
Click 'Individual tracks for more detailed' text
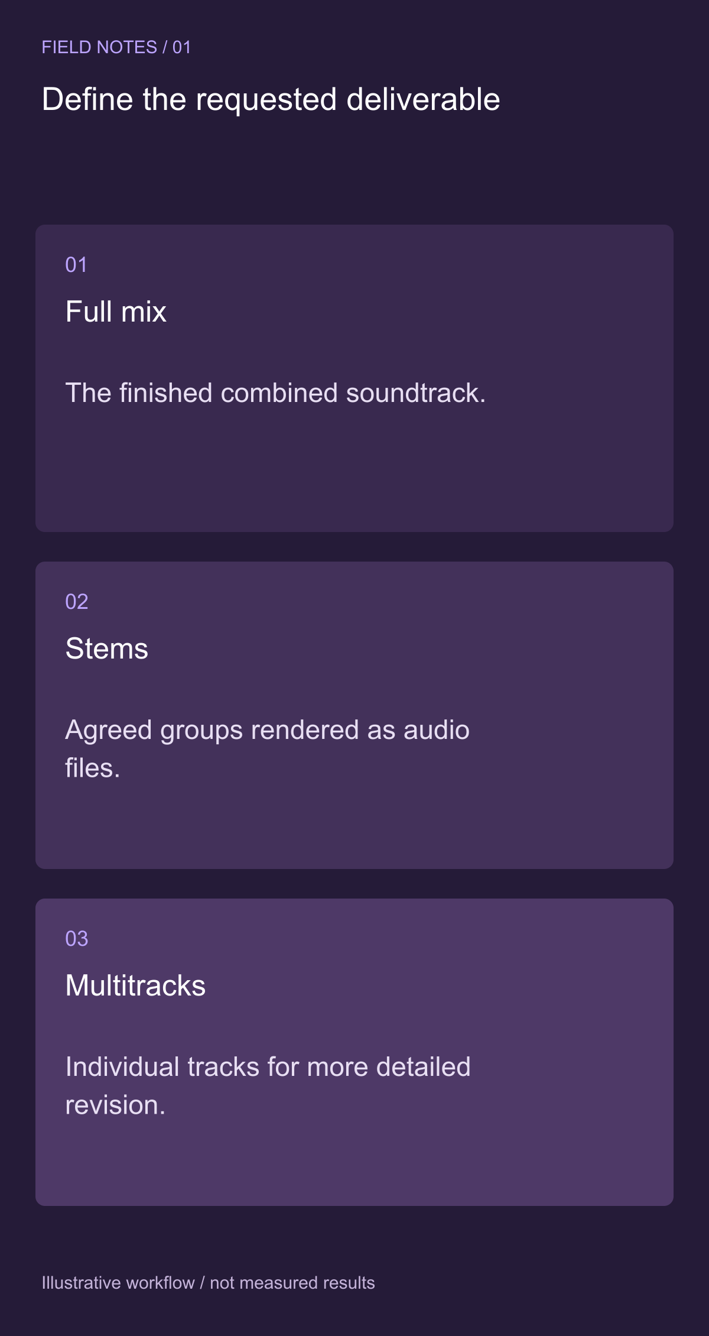[268, 1067]
